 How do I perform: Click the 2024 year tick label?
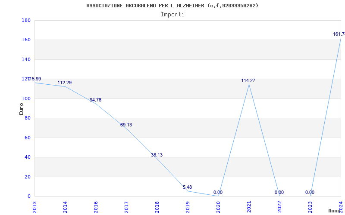(341, 207)
